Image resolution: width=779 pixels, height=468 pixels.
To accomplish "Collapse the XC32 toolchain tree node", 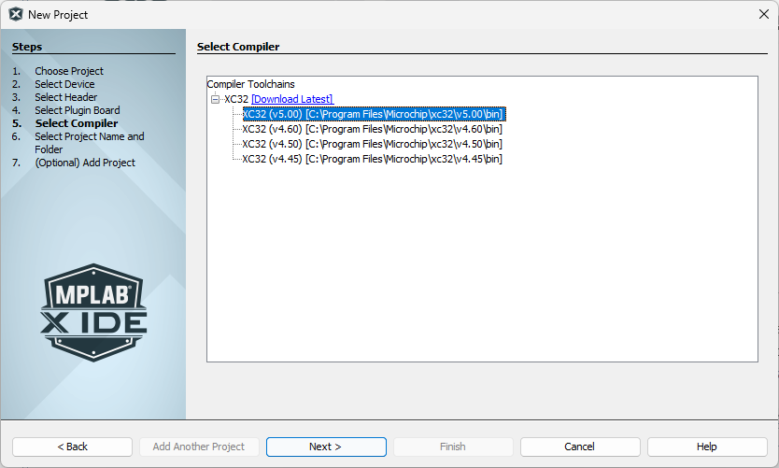I will pos(215,99).
